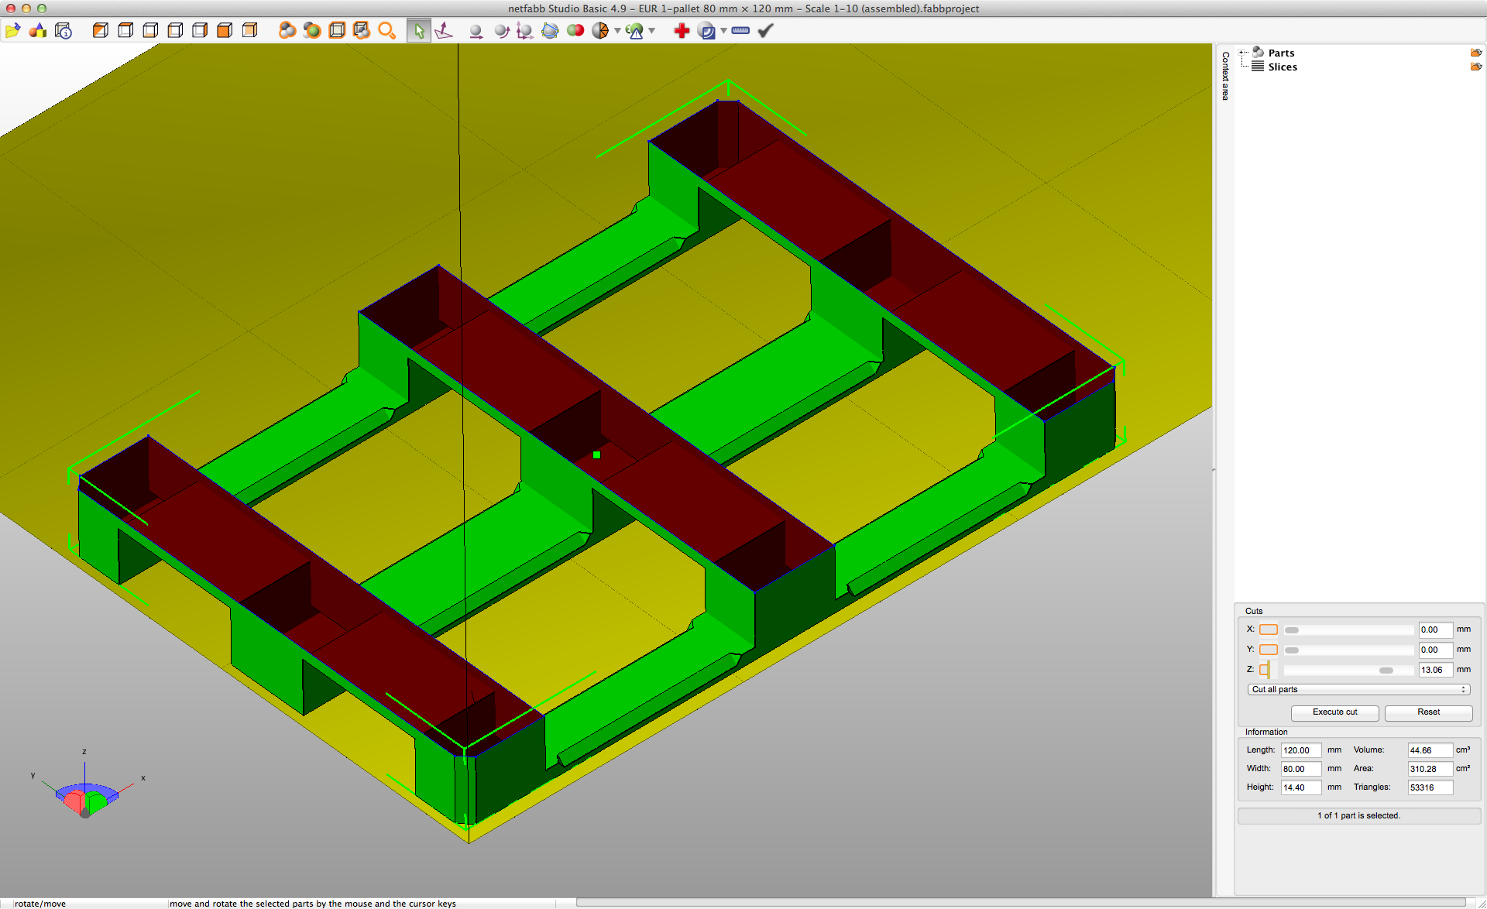1487x909 pixels.
Task: Select Parts in the project tree
Action: click(1281, 53)
